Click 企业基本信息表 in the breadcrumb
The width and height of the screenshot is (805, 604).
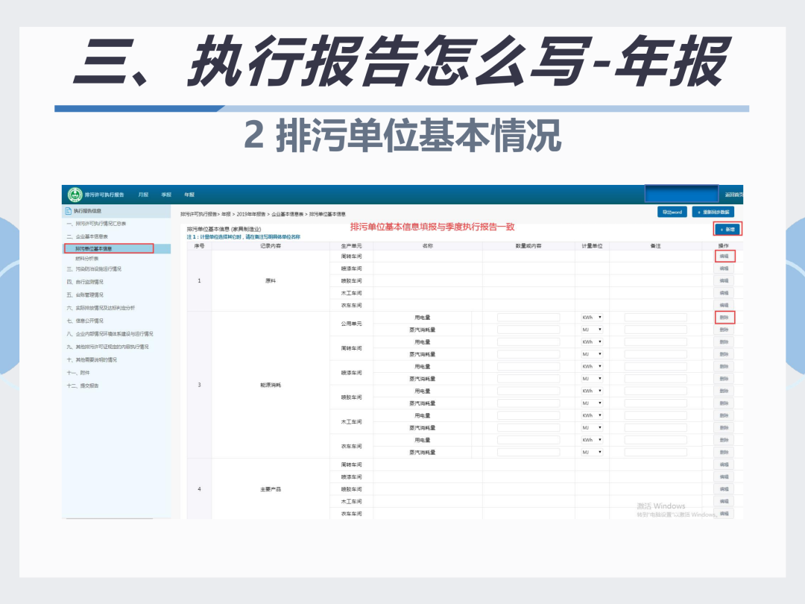[288, 214]
